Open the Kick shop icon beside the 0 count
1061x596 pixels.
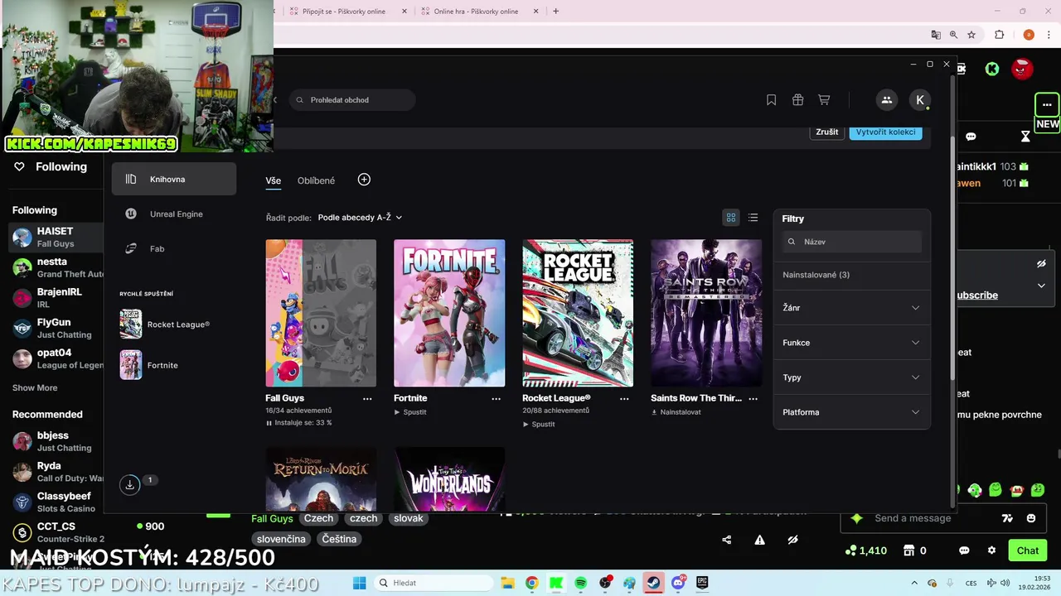[x=908, y=550]
